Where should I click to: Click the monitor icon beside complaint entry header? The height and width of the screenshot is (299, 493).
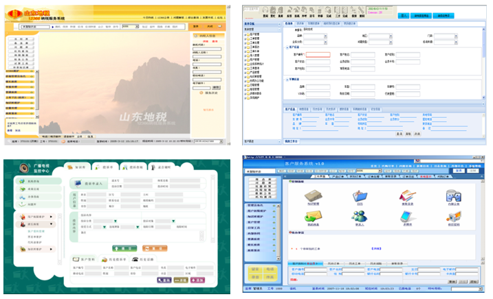pyautogui.click(x=77, y=184)
